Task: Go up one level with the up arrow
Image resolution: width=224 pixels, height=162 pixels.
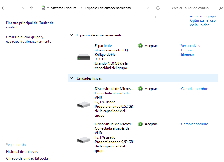Action: click(32, 8)
